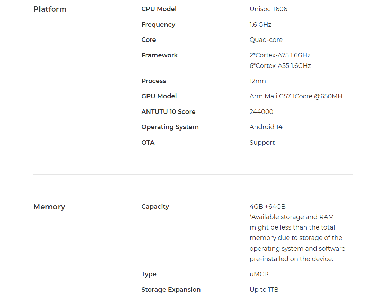Click the ANTUTU 10 Score label
The height and width of the screenshot is (296, 392).
pyautogui.click(x=169, y=112)
